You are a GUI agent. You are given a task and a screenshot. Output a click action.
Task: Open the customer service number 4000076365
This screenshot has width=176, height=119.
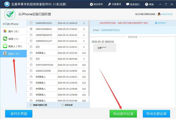pyautogui.click(x=167, y=14)
